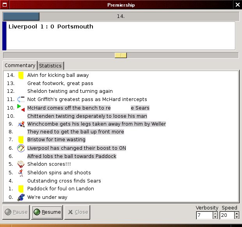Select 'We're under way' commentary text
The image size is (242, 227).
[x=47, y=197]
